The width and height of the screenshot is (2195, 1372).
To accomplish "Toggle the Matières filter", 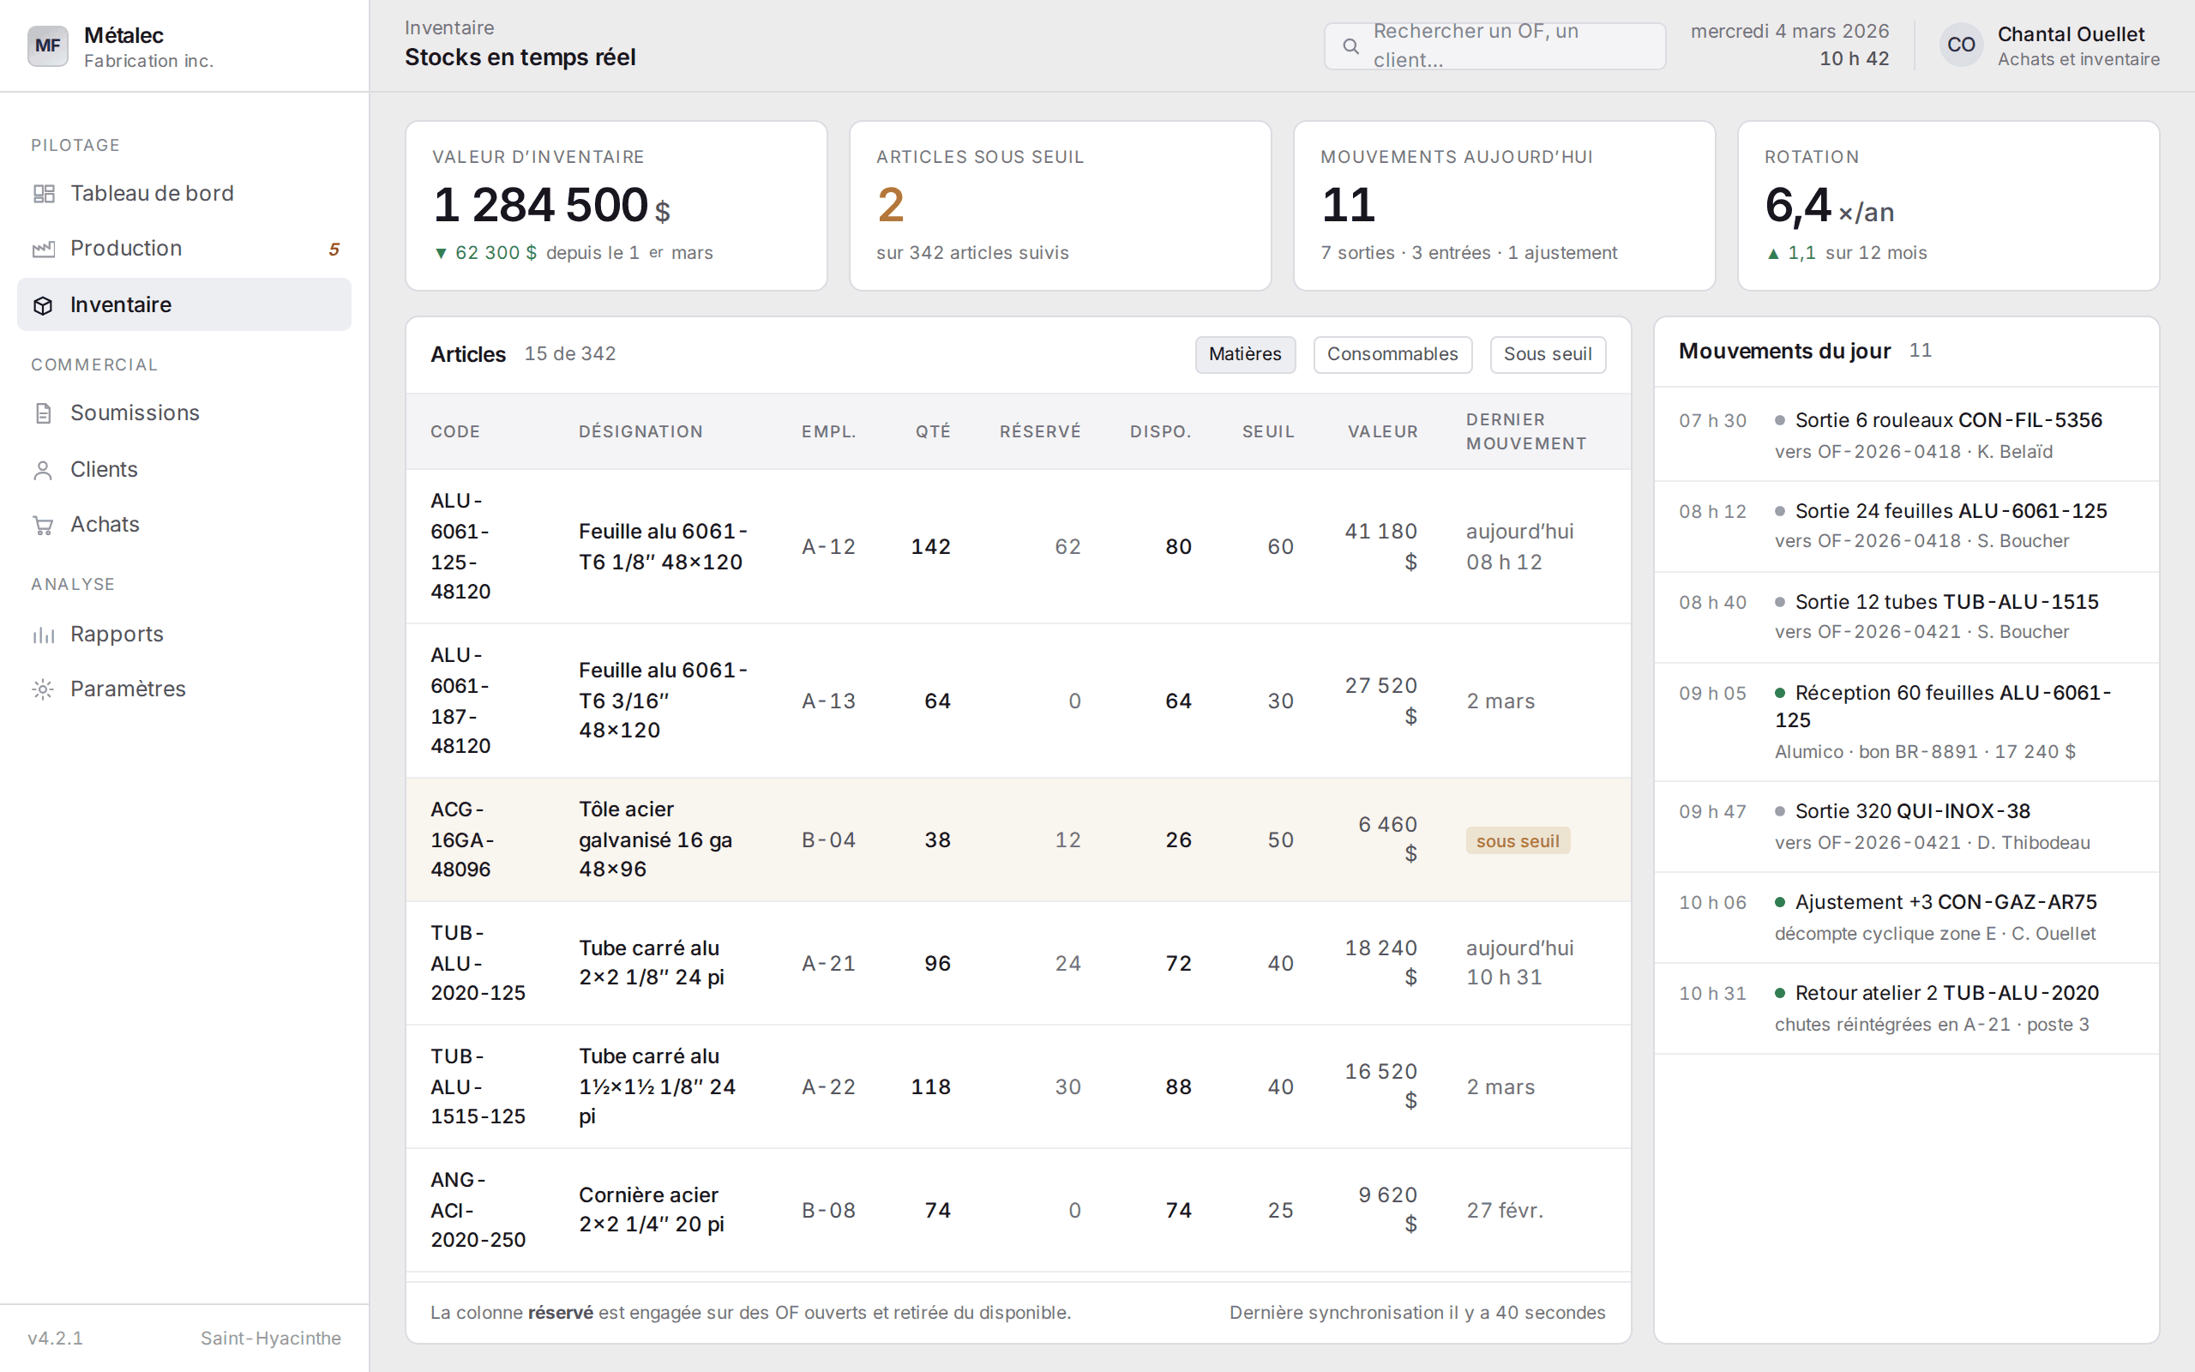I will (1244, 354).
